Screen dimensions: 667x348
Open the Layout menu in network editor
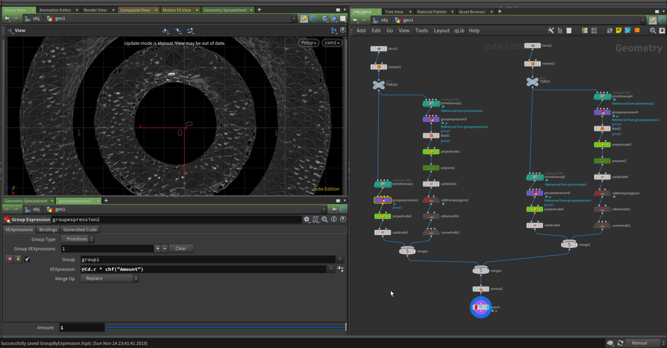pos(441,30)
